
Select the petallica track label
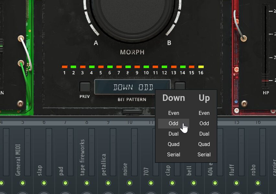(x=104, y=164)
